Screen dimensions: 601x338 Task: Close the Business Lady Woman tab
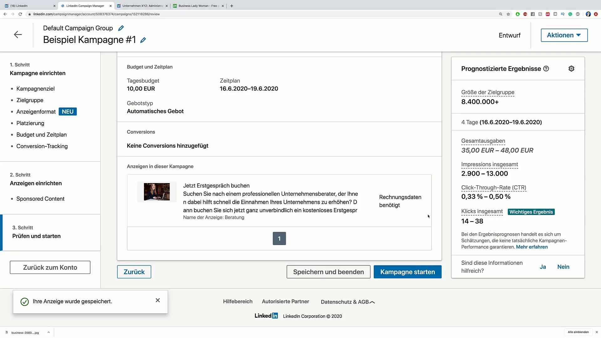point(223,6)
